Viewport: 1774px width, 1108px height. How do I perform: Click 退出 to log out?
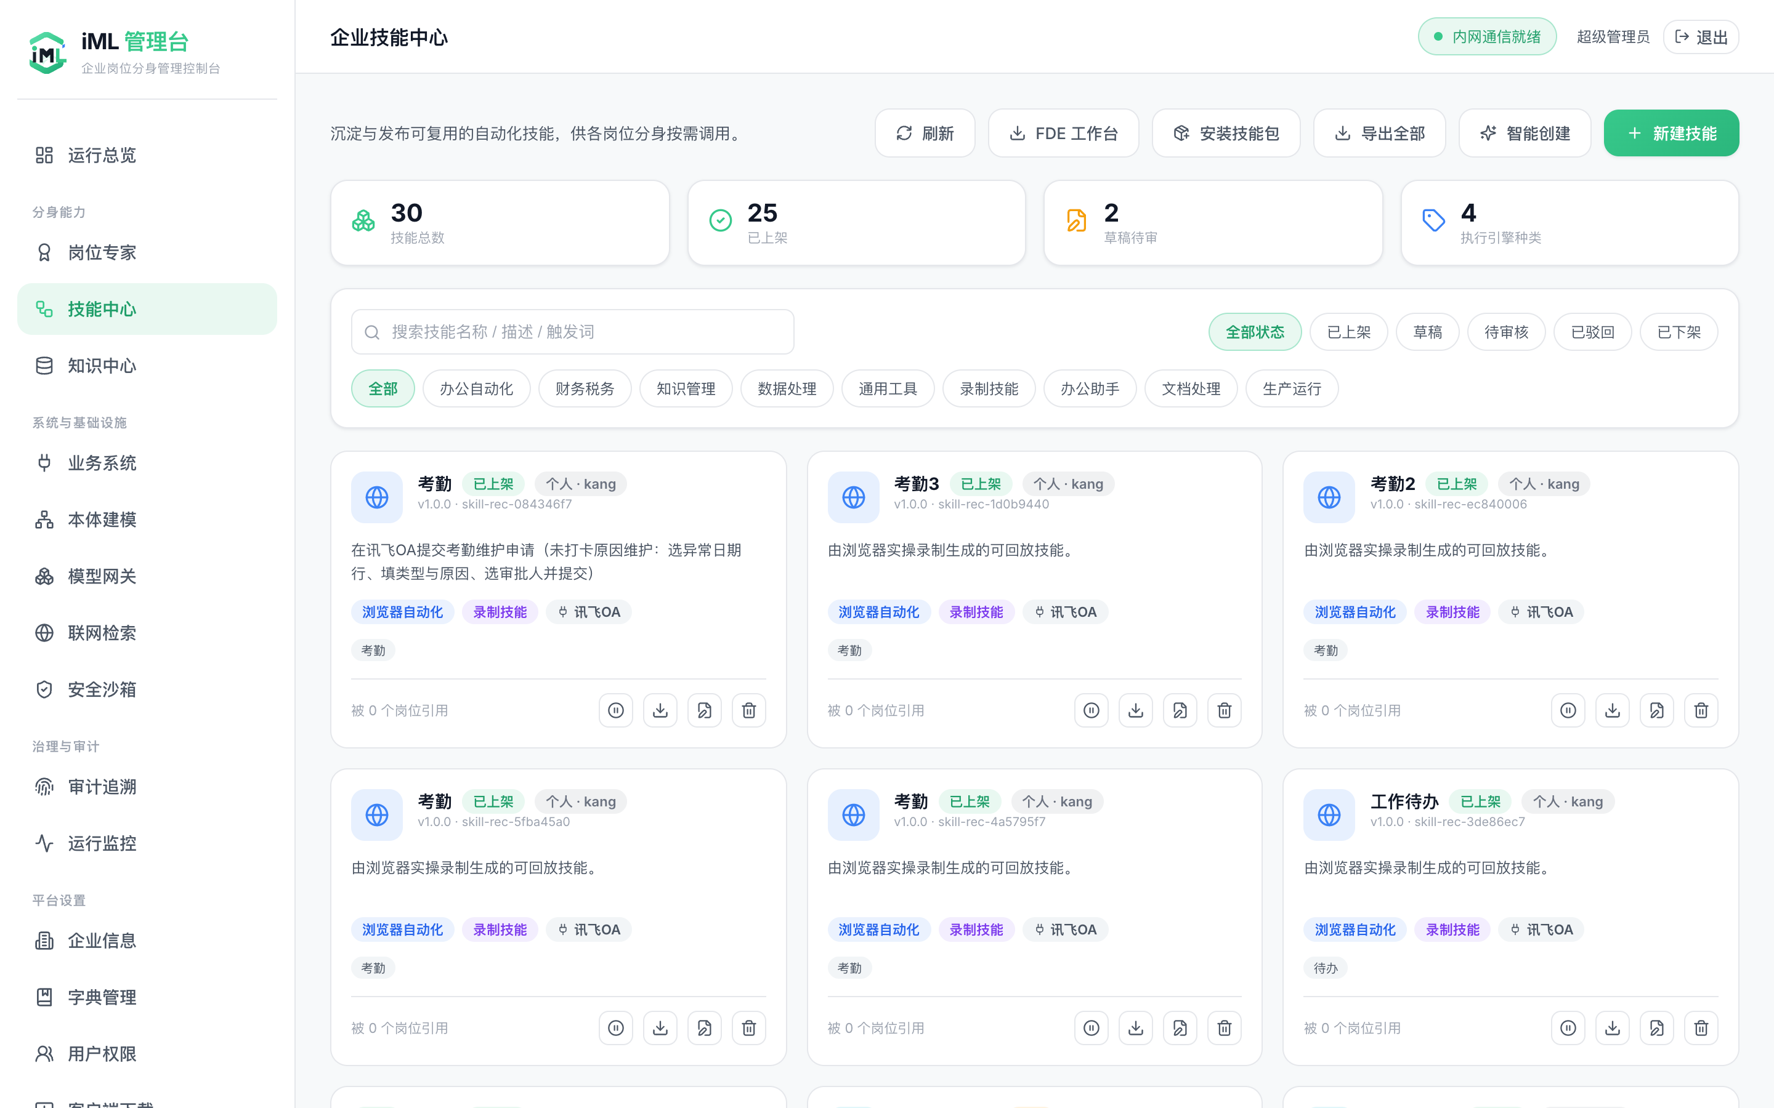pyautogui.click(x=1701, y=37)
